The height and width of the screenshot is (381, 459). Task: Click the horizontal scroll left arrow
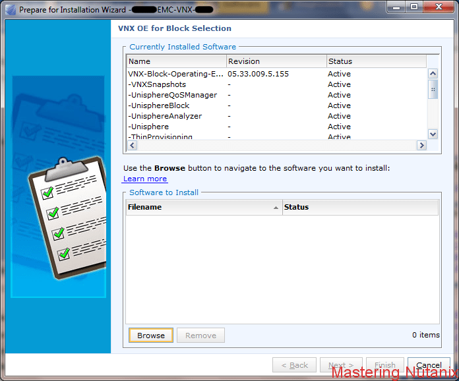click(x=133, y=145)
